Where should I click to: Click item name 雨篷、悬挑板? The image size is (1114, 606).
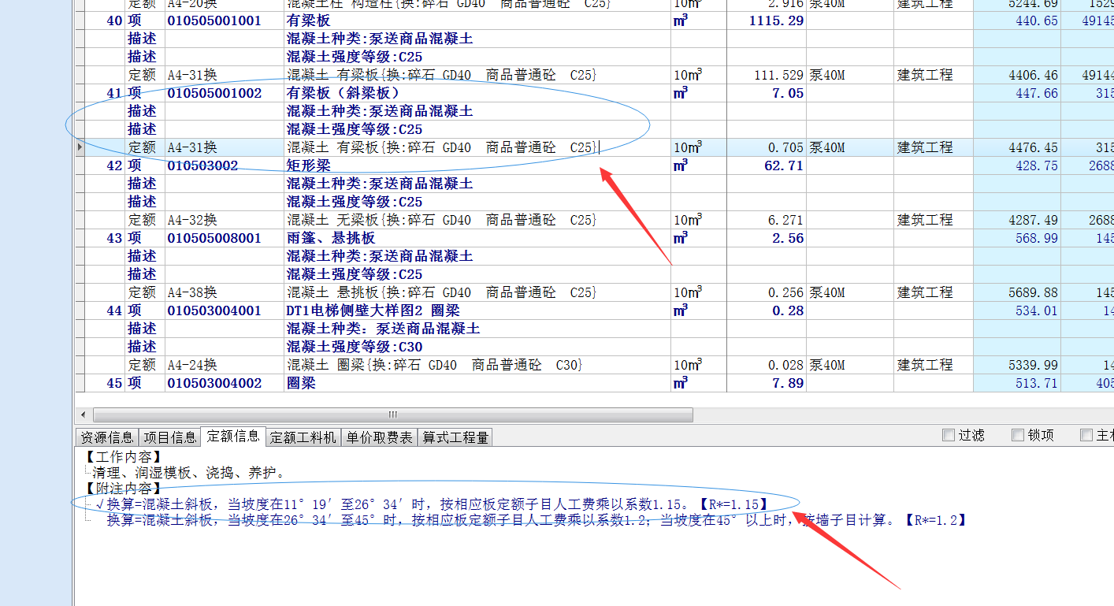330,238
